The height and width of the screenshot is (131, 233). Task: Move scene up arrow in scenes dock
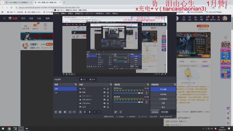tap(70, 112)
